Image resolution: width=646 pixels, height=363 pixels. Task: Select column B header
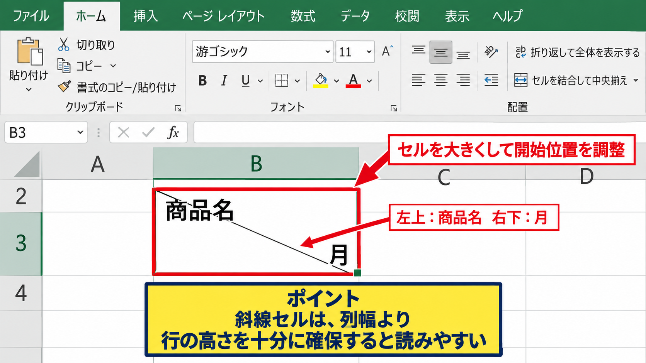(x=256, y=163)
